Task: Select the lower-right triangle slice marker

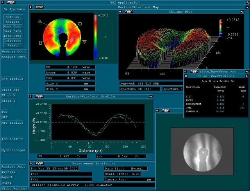Action: (x=86, y=41)
